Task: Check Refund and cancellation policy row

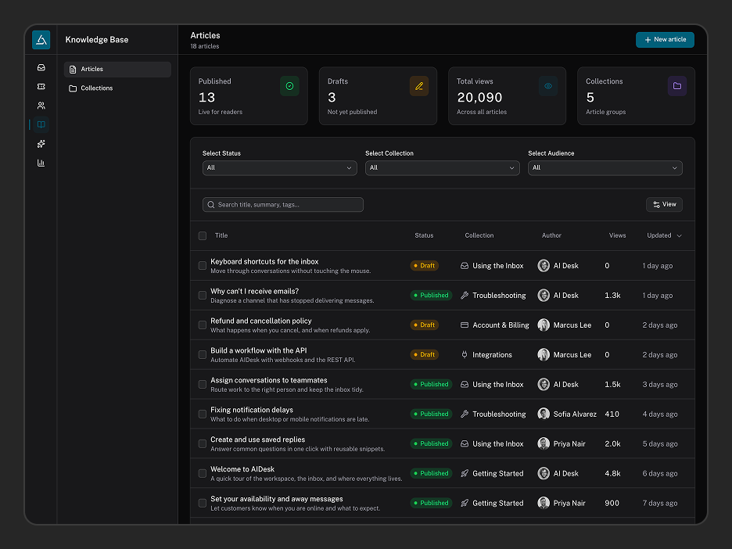Action: point(202,325)
